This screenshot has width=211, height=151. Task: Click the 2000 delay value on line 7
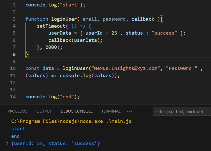pyautogui.click(x=51, y=47)
